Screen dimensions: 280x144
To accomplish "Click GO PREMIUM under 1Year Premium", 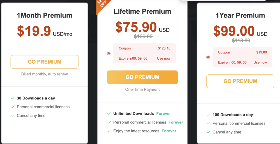I will tap(240, 81).
